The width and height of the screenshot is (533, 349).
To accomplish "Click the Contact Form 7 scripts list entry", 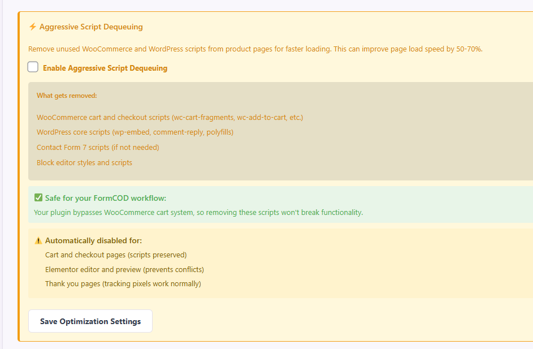I will (x=98, y=147).
